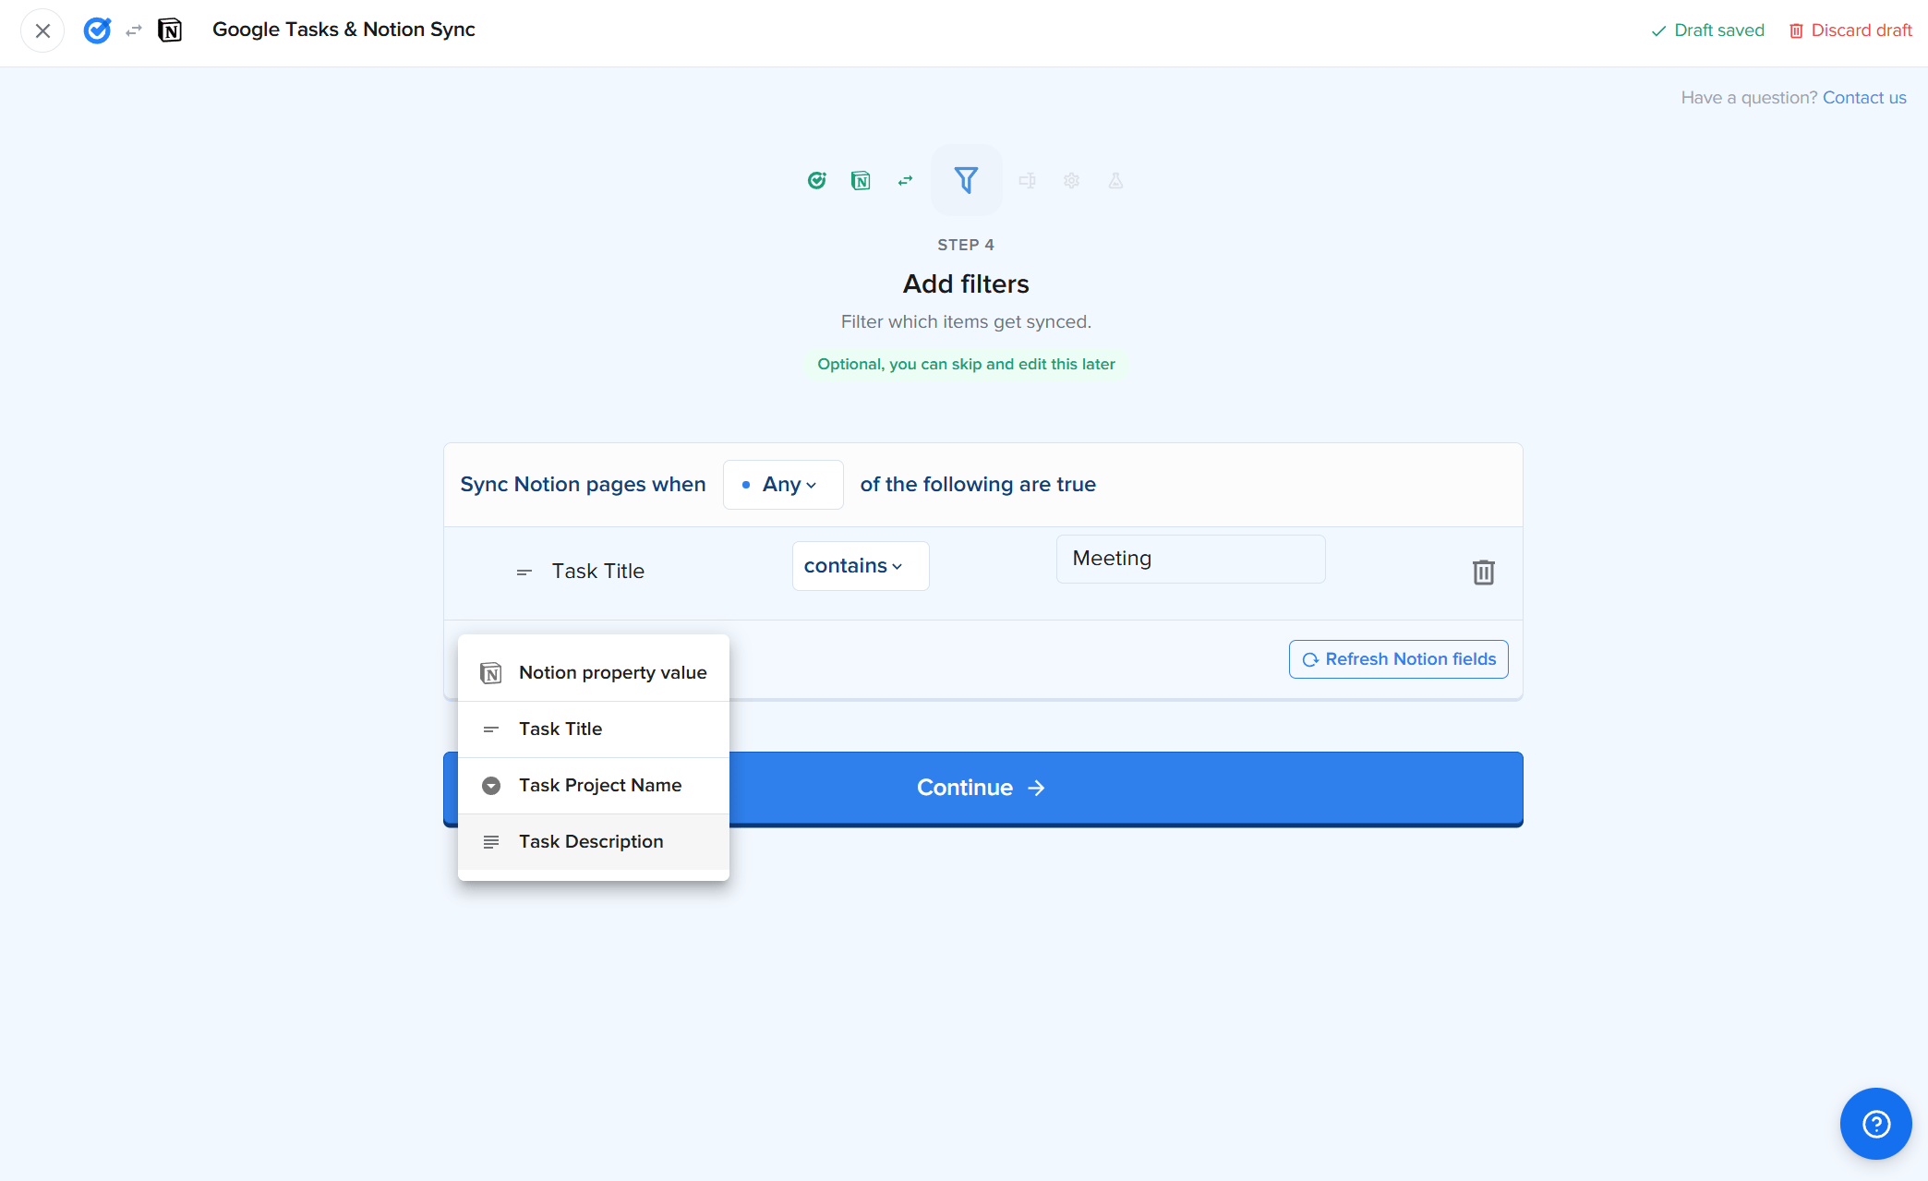This screenshot has height=1181, width=1928.
Task: Click the Google Tasks & Notion Sync title
Action: (x=343, y=30)
